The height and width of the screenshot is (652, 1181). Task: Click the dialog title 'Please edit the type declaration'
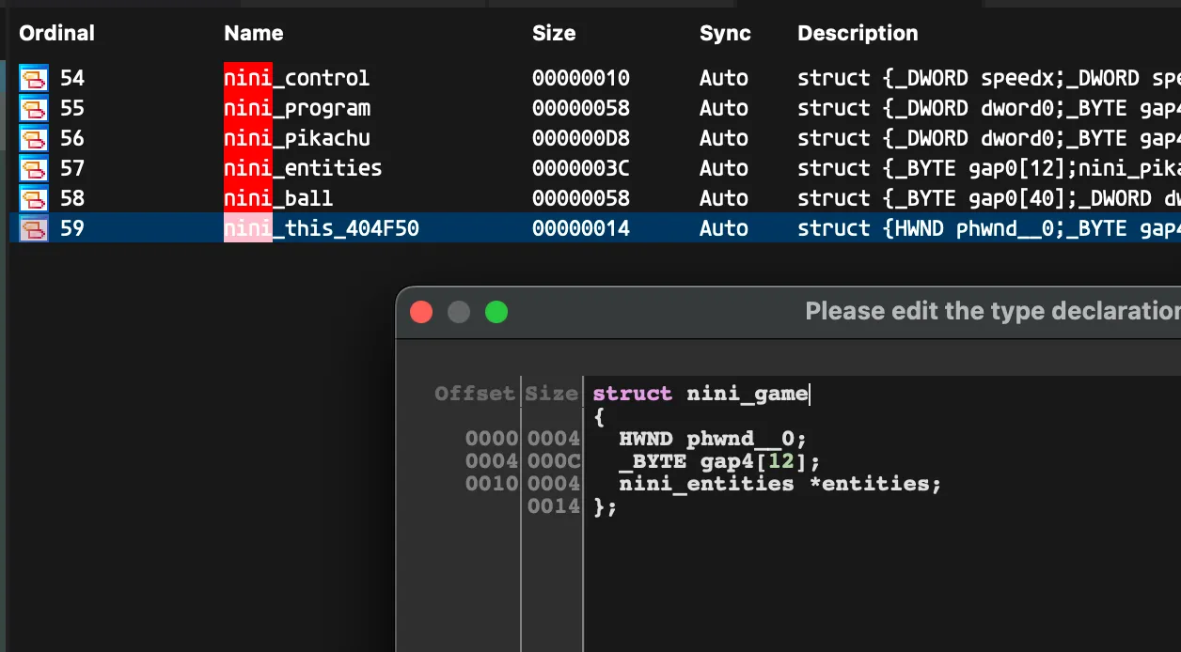tap(993, 311)
